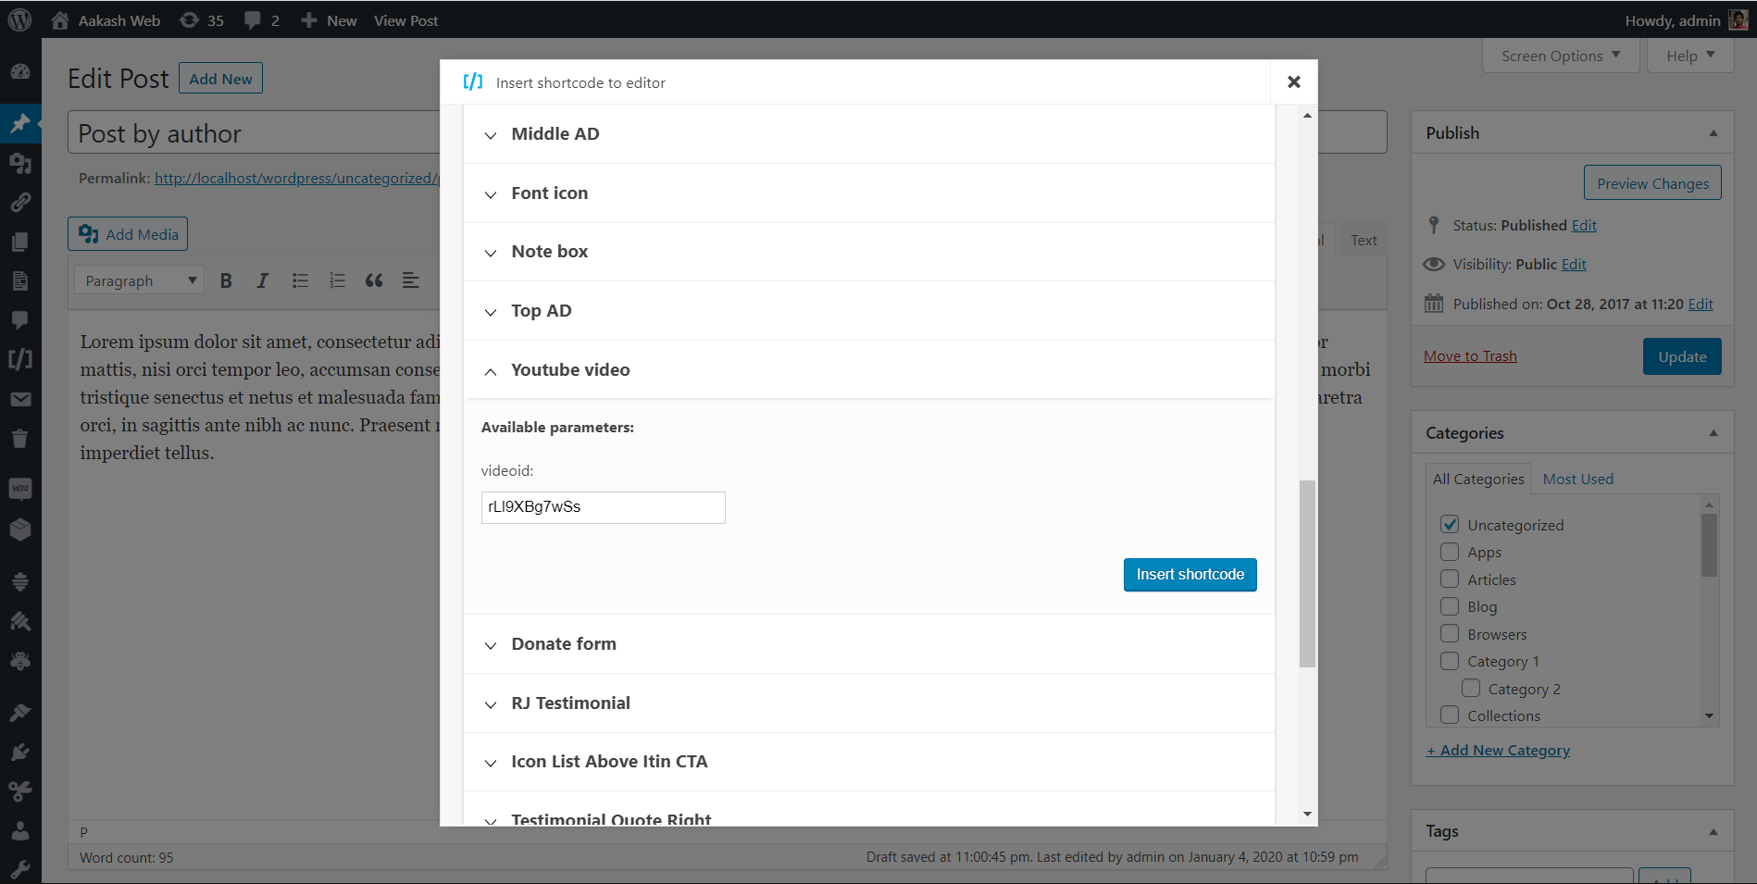Open mail envelope icon in sidebar
The width and height of the screenshot is (1757, 884).
point(20,399)
